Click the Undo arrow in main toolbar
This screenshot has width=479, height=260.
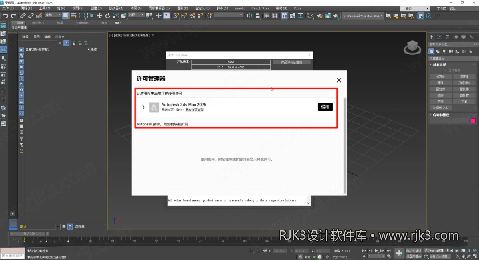[5, 16]
